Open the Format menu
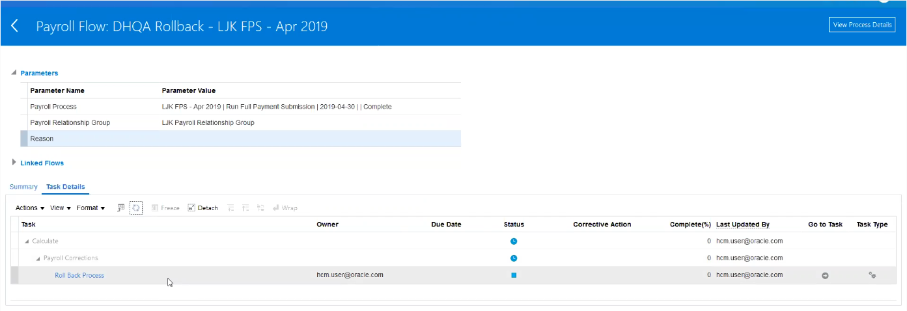 (x=91, y=208)
